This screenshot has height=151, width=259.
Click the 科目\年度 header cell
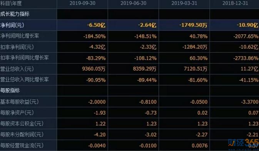(x=11, y=3)
